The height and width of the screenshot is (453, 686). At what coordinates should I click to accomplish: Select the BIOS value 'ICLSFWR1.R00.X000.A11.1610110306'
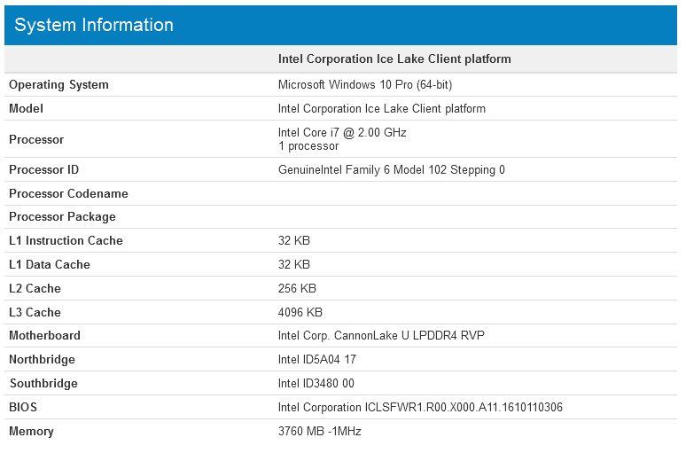pos(464,407)
